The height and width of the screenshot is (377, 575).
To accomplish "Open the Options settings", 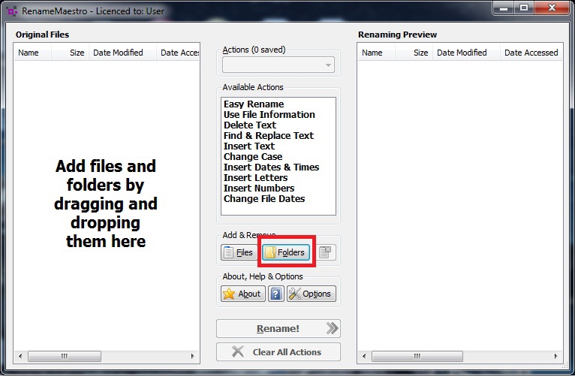I will point(312,294).
